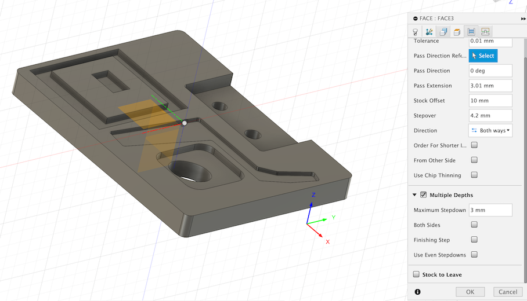
Task: Click the info icon at dialog bottom
Action: tap(417, 292)
